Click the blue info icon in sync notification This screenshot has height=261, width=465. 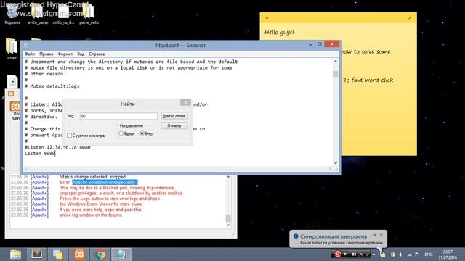pyautogui.click(x=296, y=236)
